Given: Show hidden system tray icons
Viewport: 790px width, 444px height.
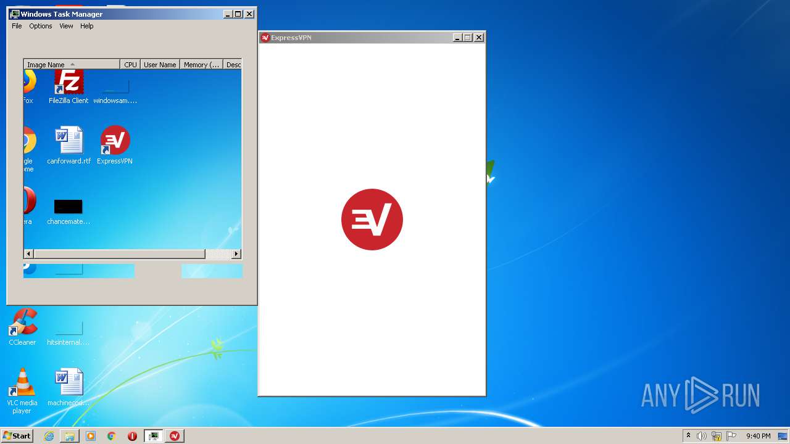Looking at the screenshot, I should point(688,436).
